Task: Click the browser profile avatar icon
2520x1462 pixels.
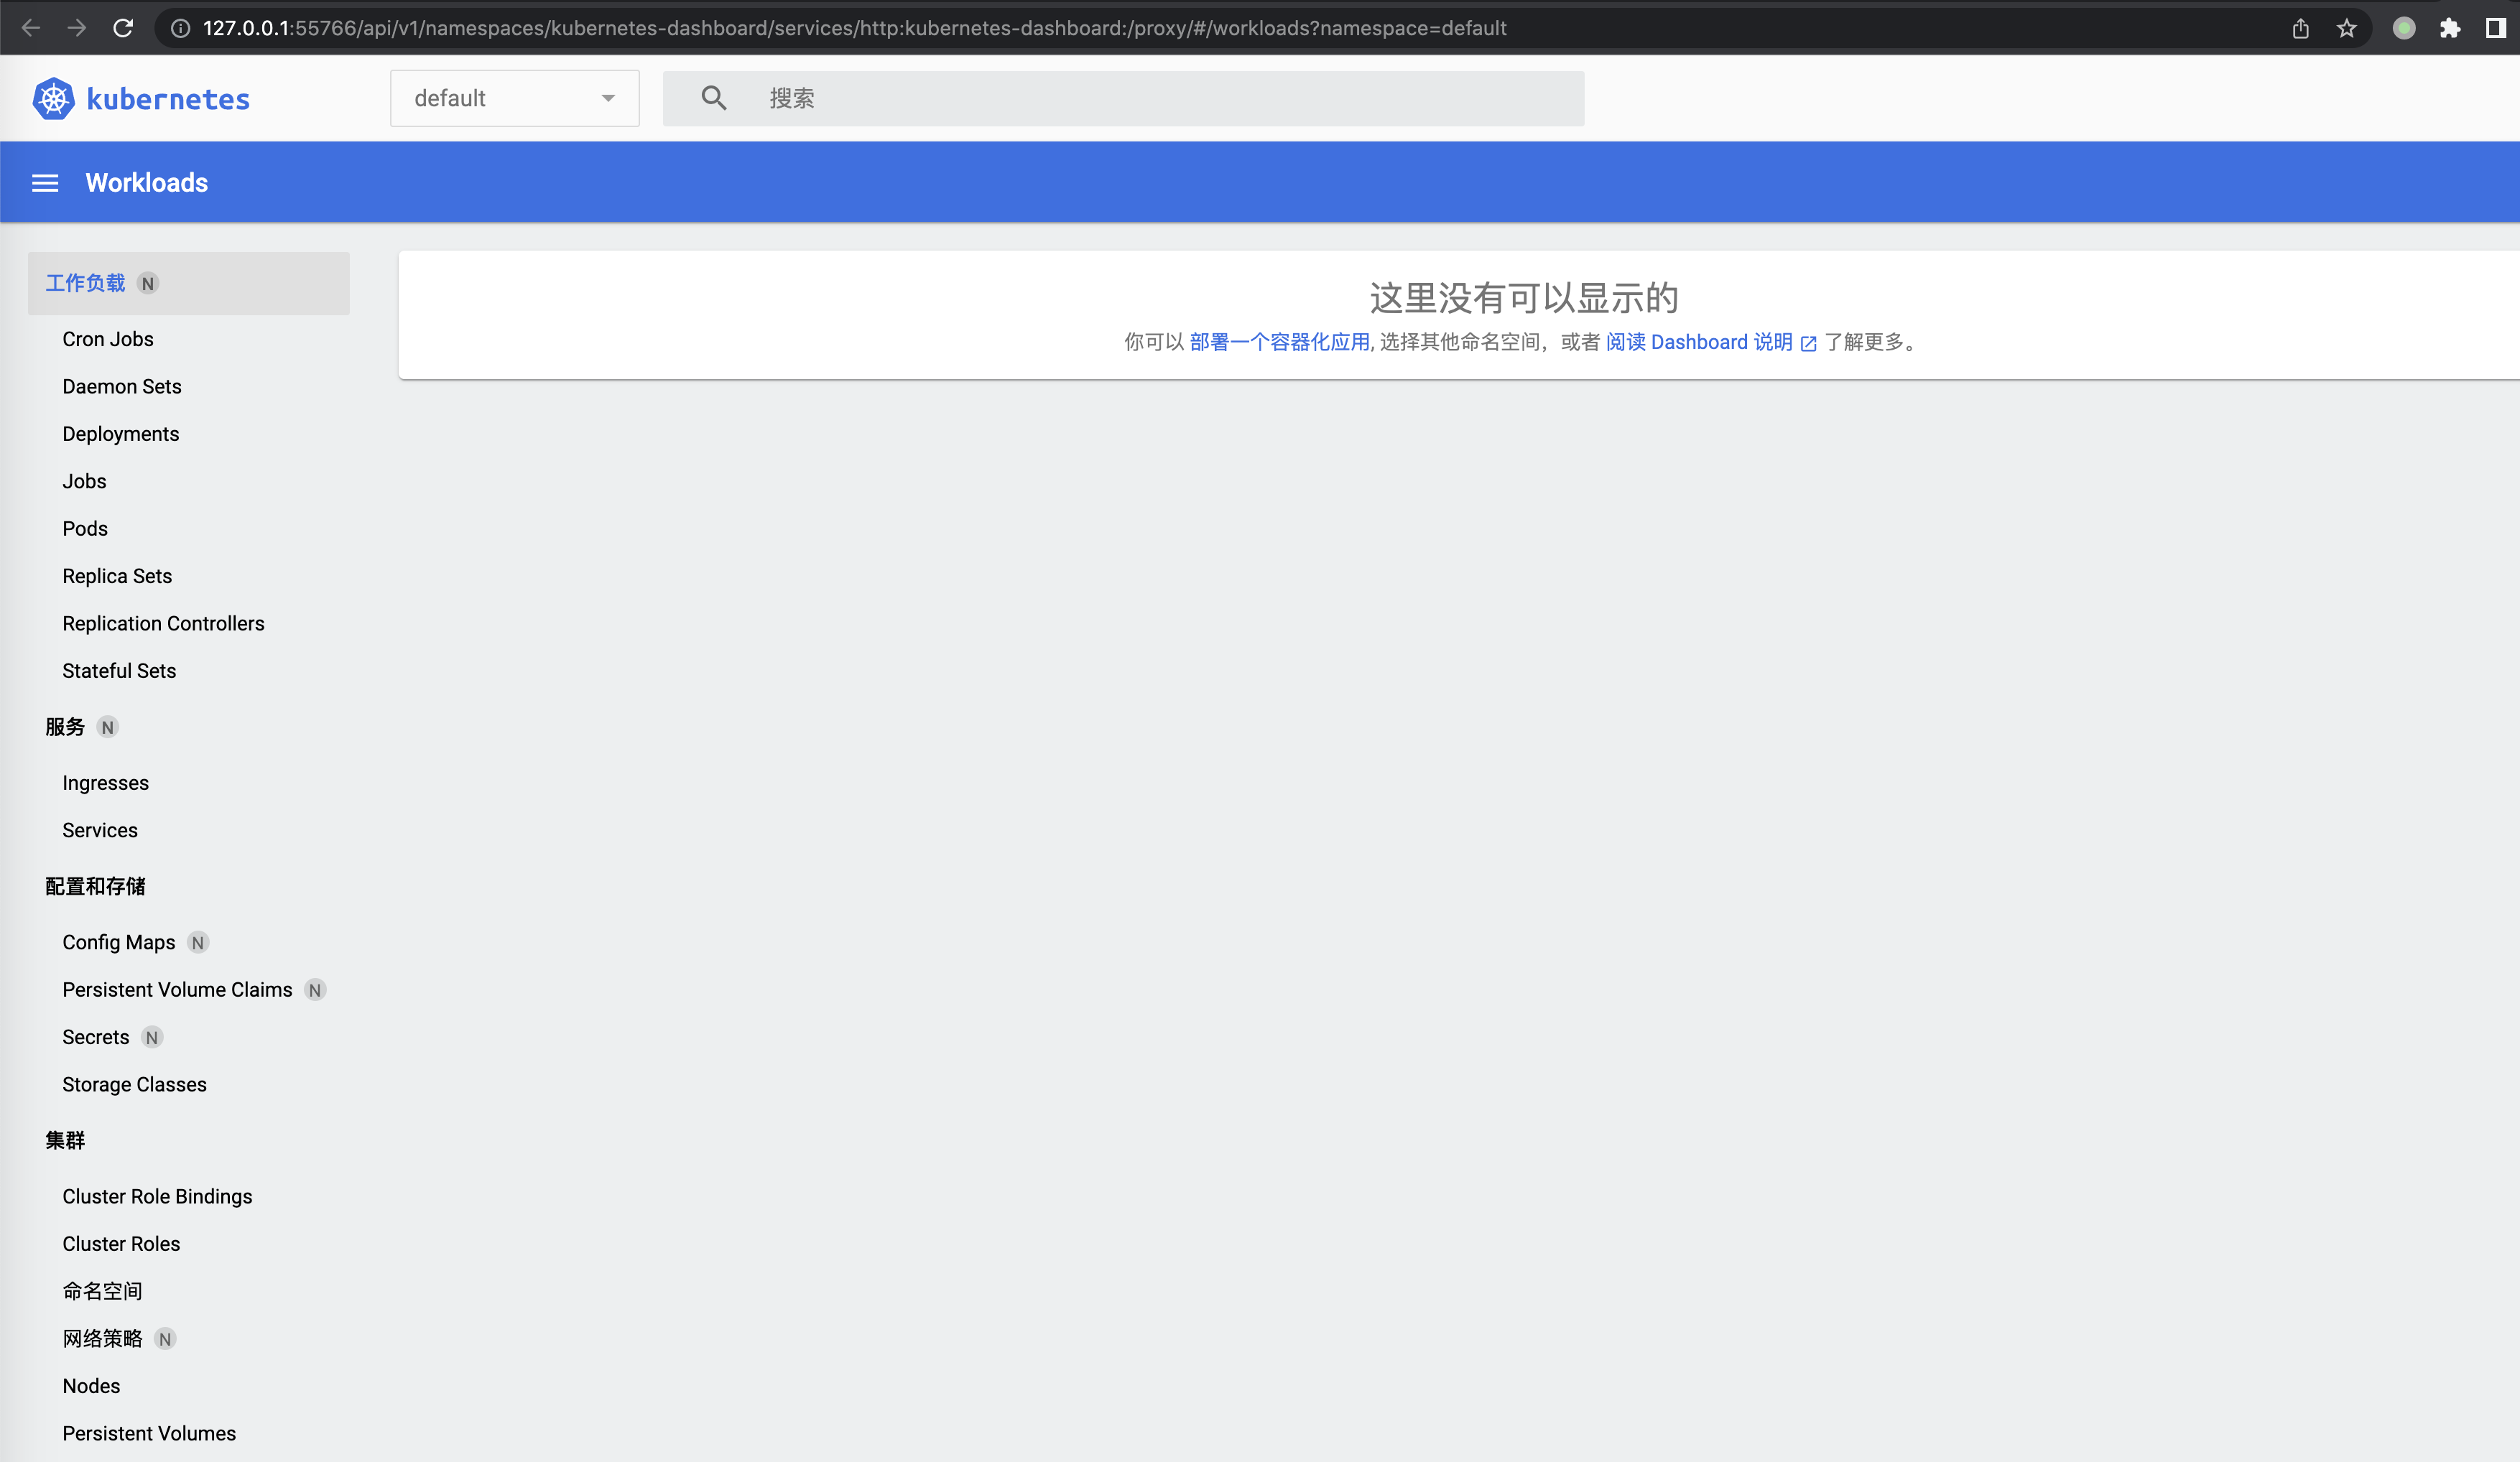Action: pos(2404,27)
